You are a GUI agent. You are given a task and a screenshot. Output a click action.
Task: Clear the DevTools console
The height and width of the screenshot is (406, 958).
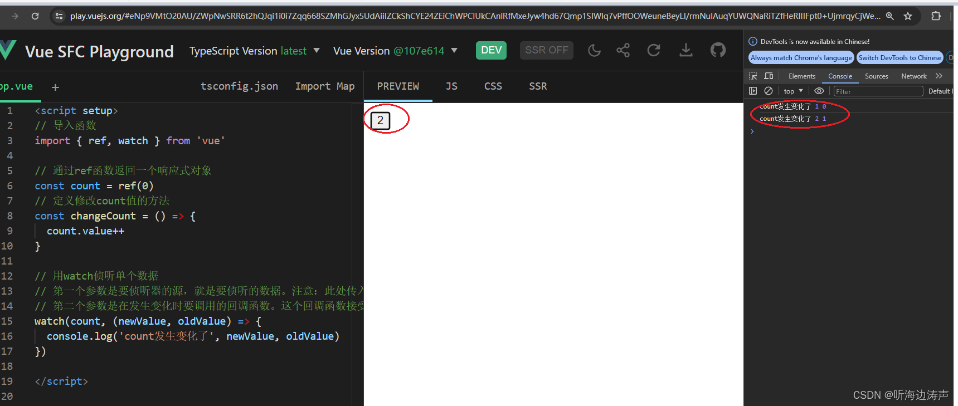769,91
